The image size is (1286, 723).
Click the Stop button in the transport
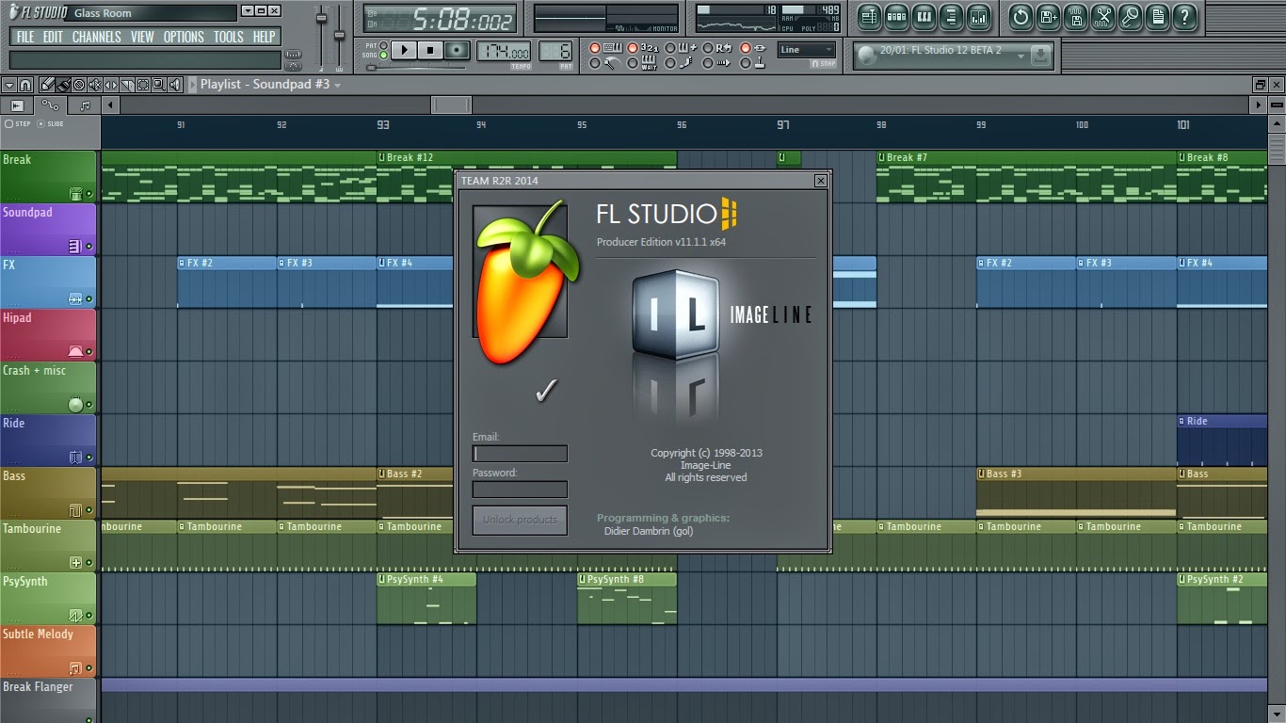[430, 51]
